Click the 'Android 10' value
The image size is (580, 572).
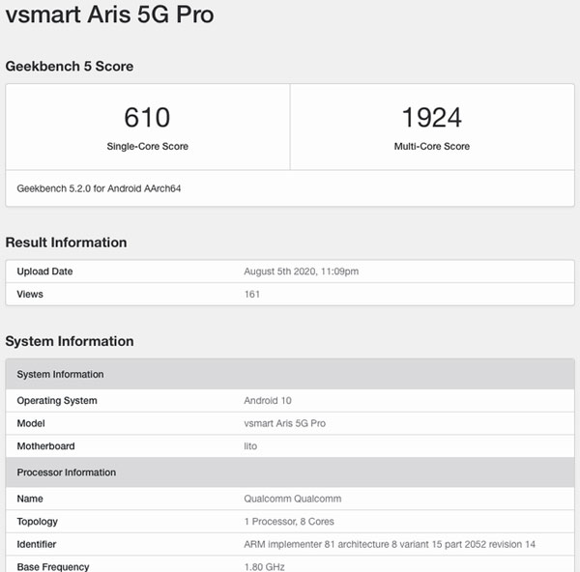pyautogui.click(x=268, y=400)
